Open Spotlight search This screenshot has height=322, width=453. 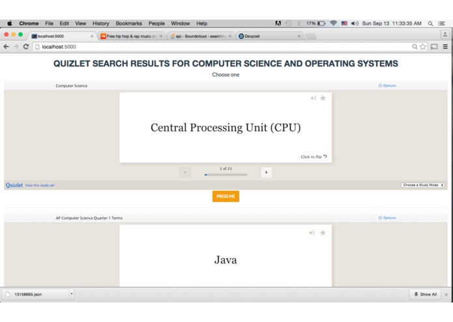pyautogui.click(x=430, y=23)
